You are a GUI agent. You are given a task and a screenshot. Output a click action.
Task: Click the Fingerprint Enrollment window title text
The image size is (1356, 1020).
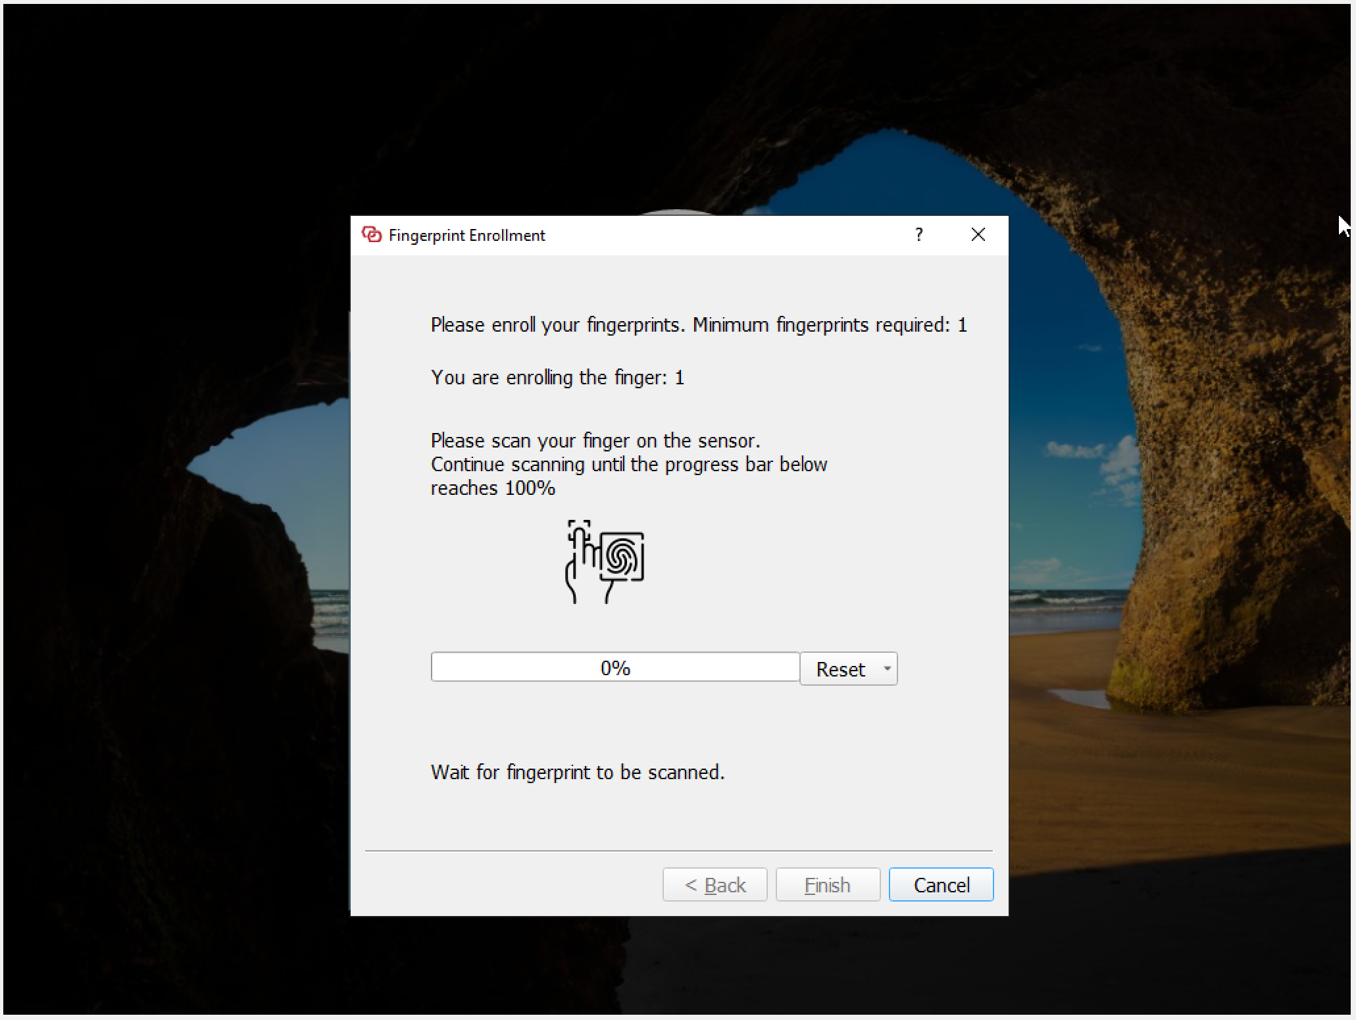point(466,236)
